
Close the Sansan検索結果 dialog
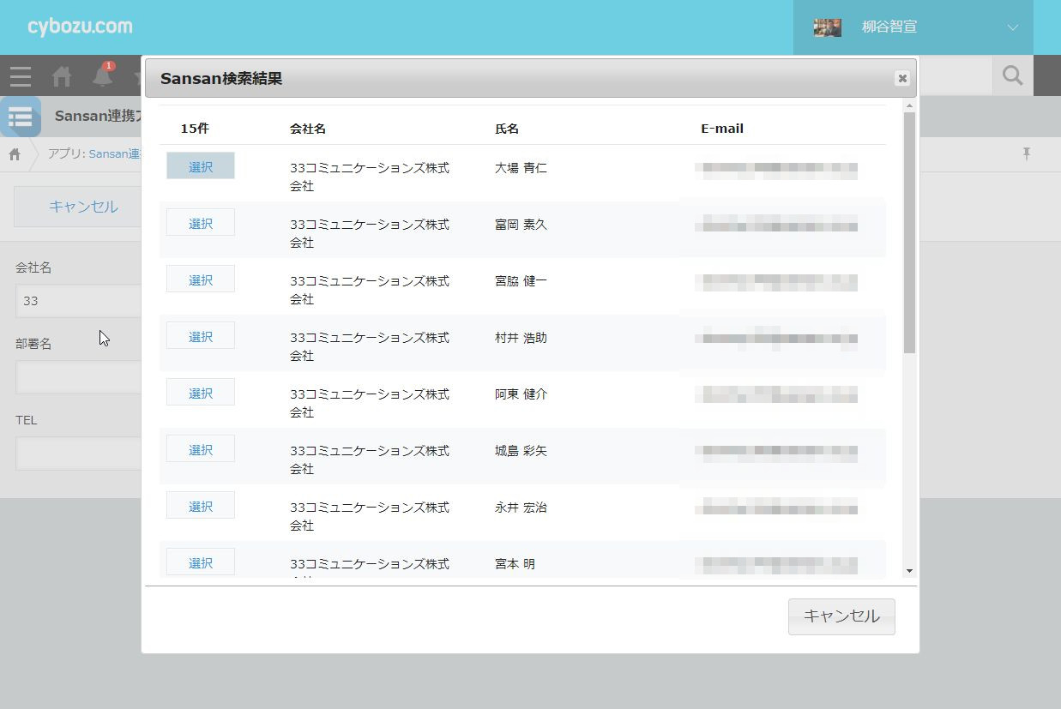pyautogui.click(x=901, y=78)
